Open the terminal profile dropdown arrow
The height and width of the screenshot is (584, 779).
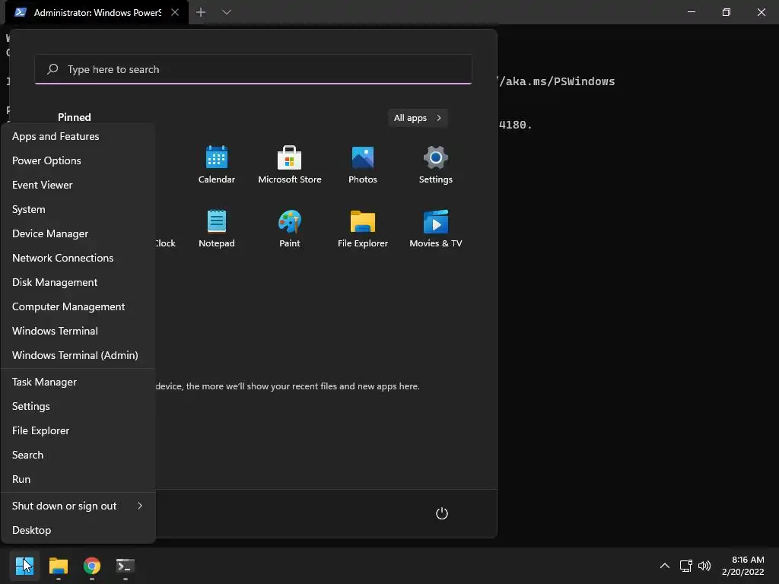point(227,12)
